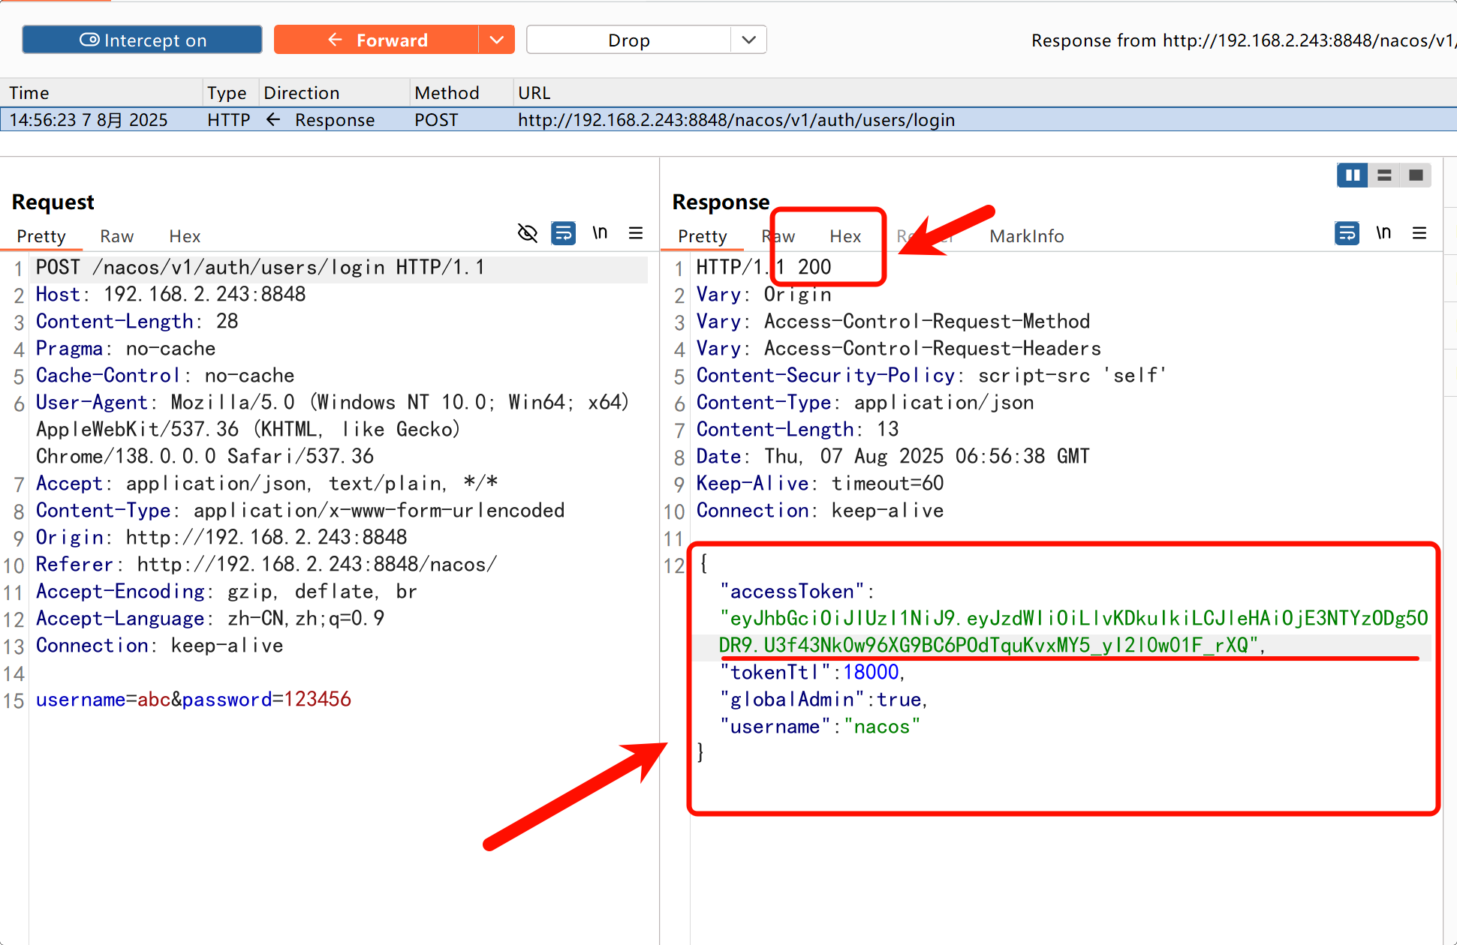The width and height of the screenshot is (1457, 945).
Task: Switch Request view to Raw tab
Action: coord(117,236)
